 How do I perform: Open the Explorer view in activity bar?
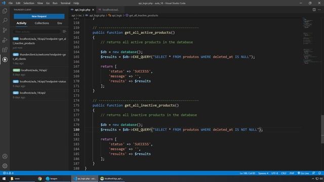pos(5,11)
